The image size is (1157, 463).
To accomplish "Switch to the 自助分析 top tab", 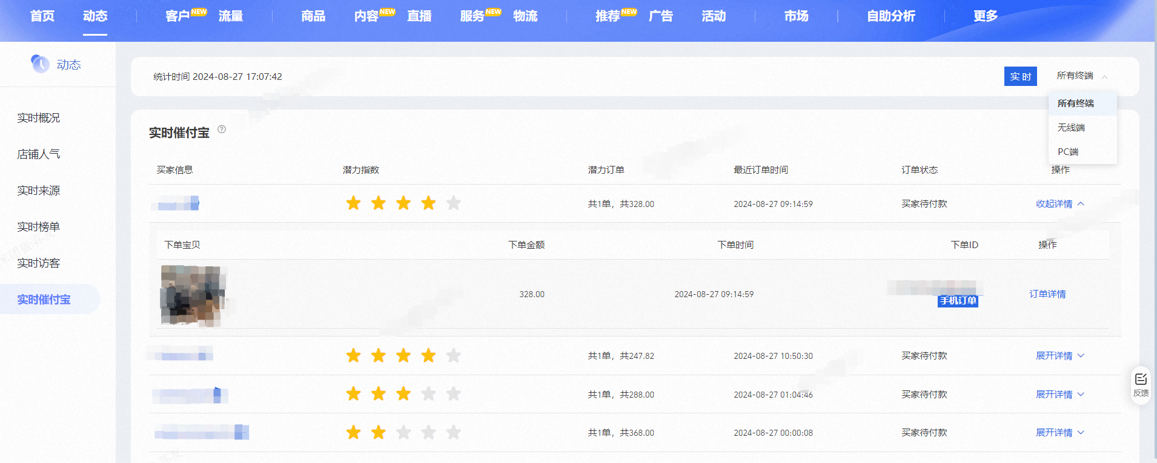I will [x=890, y=16].
